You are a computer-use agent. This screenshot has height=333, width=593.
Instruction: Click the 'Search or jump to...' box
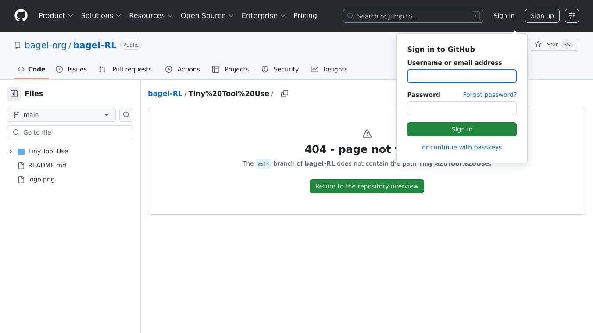pos(413,16)
